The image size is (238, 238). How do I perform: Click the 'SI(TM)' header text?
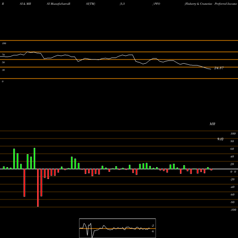click(90, 4)
